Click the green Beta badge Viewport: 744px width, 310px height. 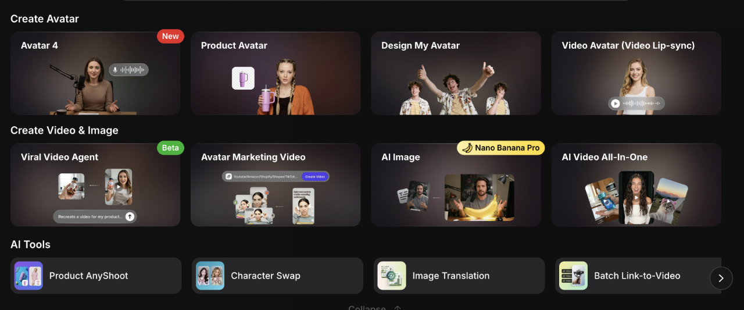[170, 148]
